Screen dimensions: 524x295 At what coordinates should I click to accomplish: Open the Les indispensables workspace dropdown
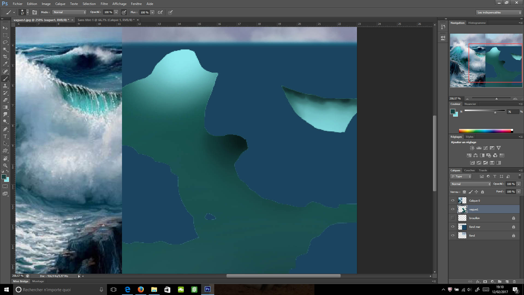(499, 13)
